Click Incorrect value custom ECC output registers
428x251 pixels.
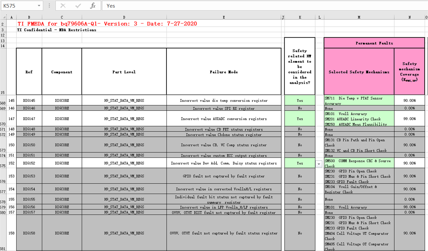tap(224, 156)
